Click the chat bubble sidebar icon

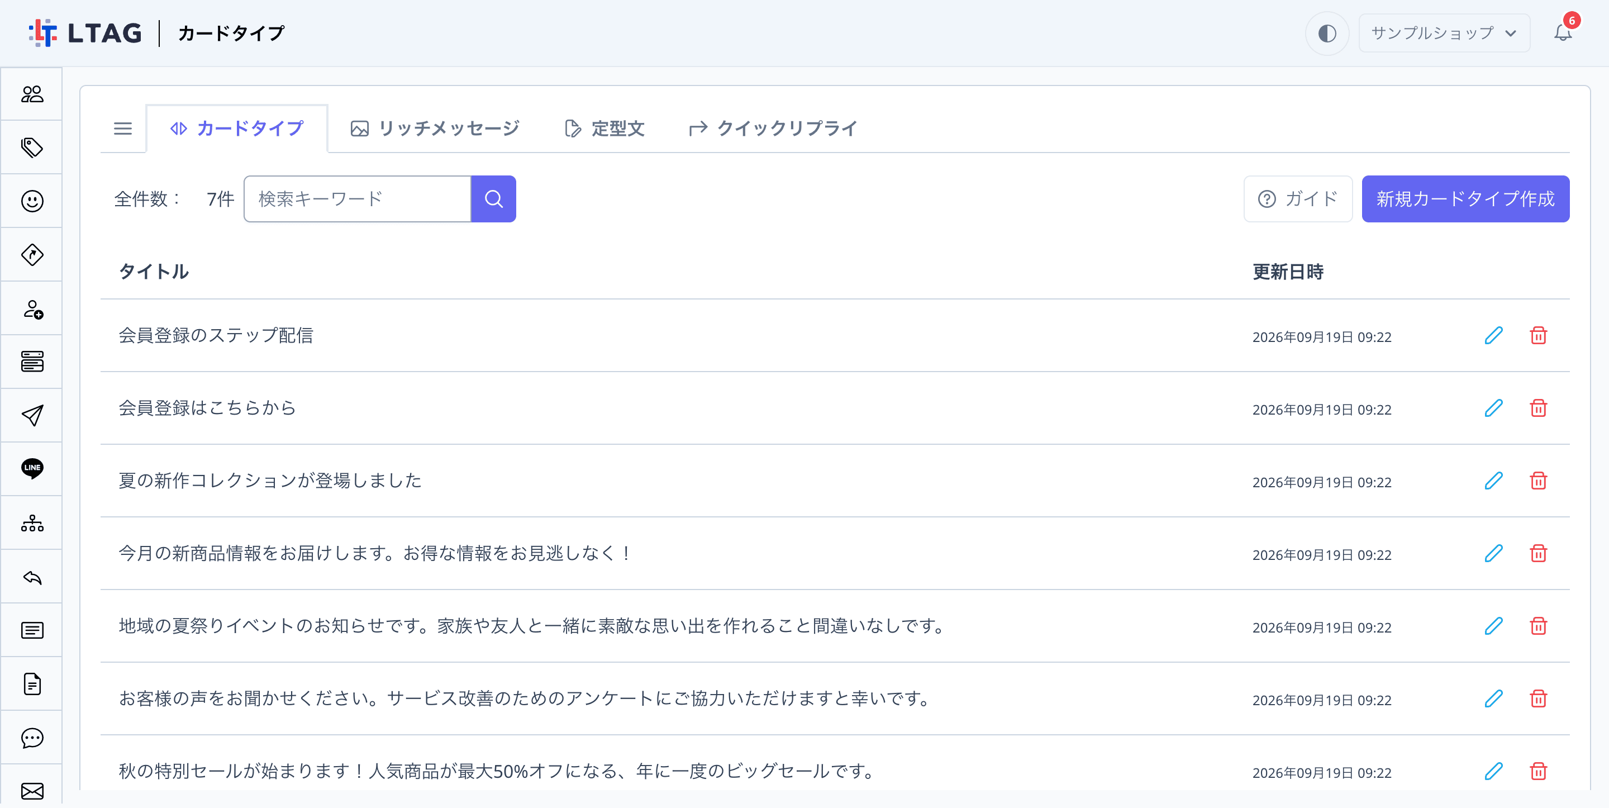pyautogui.click(x=32, y=738)
